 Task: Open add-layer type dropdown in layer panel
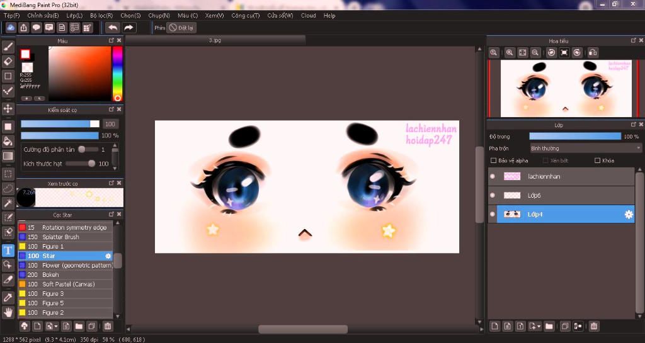coord(535,326)
